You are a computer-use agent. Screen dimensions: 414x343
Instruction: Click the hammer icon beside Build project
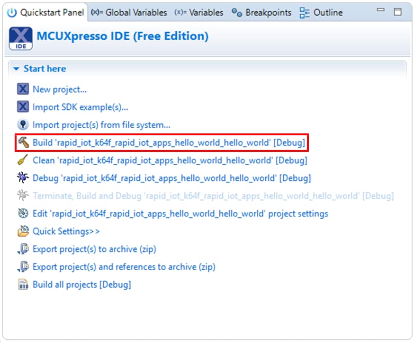click(x=23, y=142)
